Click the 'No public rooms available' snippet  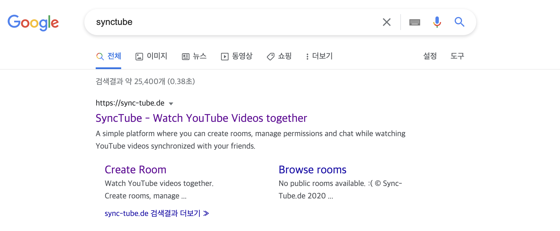[340, 189]
